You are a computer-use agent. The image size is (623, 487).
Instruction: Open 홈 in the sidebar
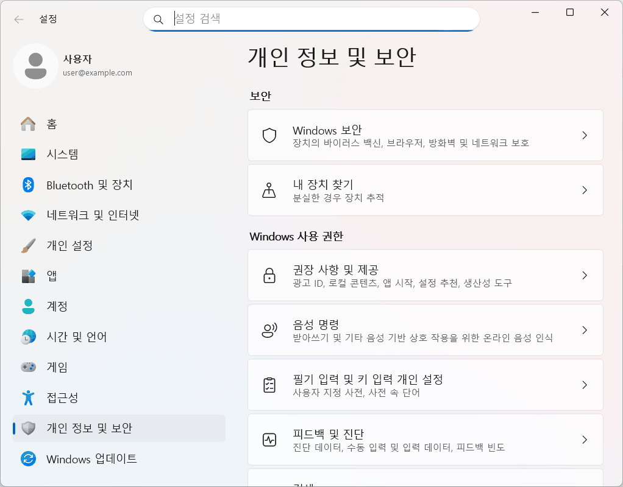click(x=119, y=124)
